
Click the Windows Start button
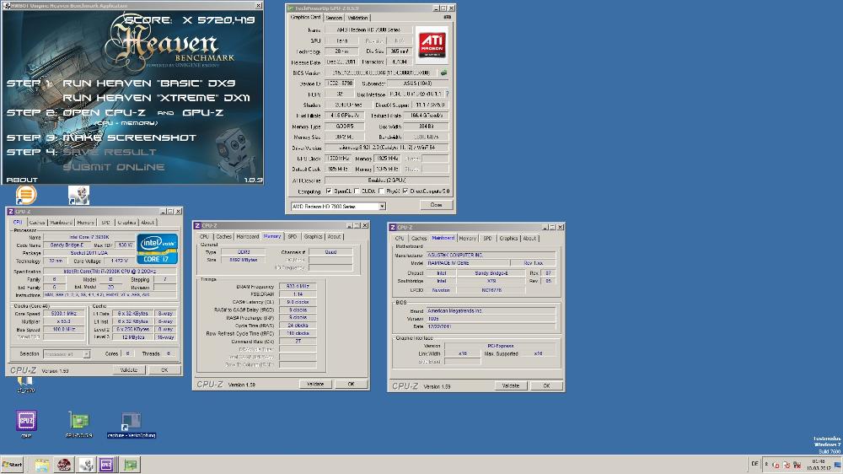13,465
